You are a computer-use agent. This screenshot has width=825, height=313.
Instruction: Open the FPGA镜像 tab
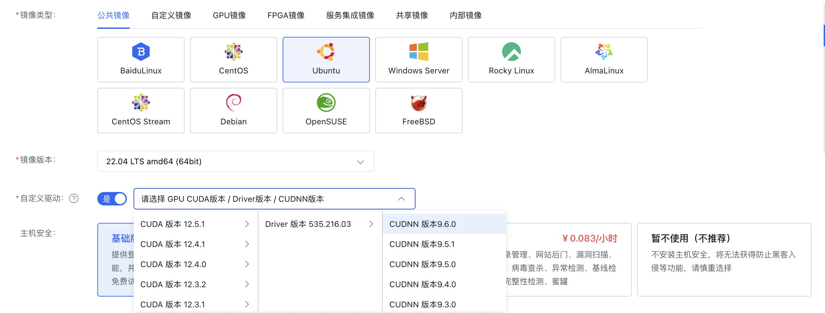pos(286,15)
